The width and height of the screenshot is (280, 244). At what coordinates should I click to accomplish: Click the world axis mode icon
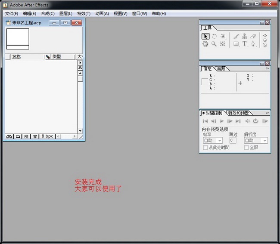[x=265, y=40]
